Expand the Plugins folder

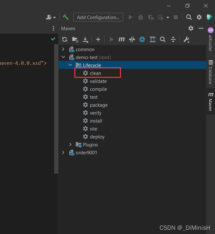click(70, 144)
